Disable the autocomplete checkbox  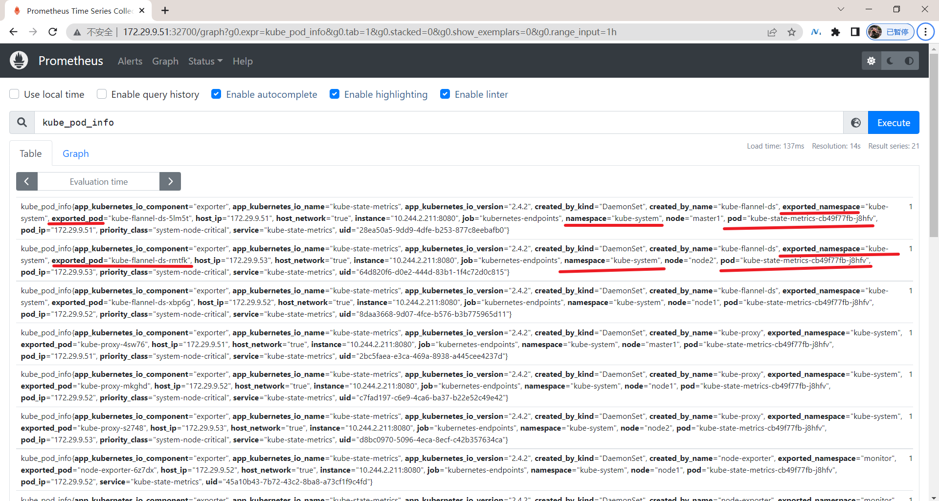[216, 94]
